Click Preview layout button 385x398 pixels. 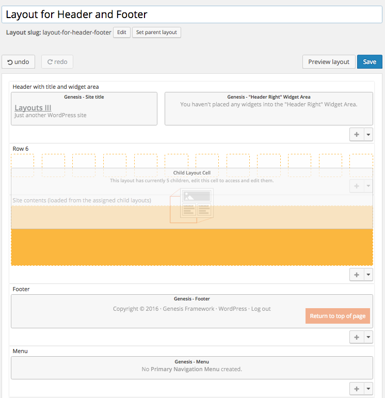(x=329, y=61)
